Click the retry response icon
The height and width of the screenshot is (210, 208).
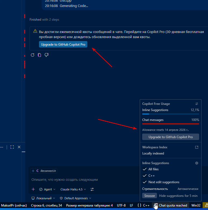[33, 55]
